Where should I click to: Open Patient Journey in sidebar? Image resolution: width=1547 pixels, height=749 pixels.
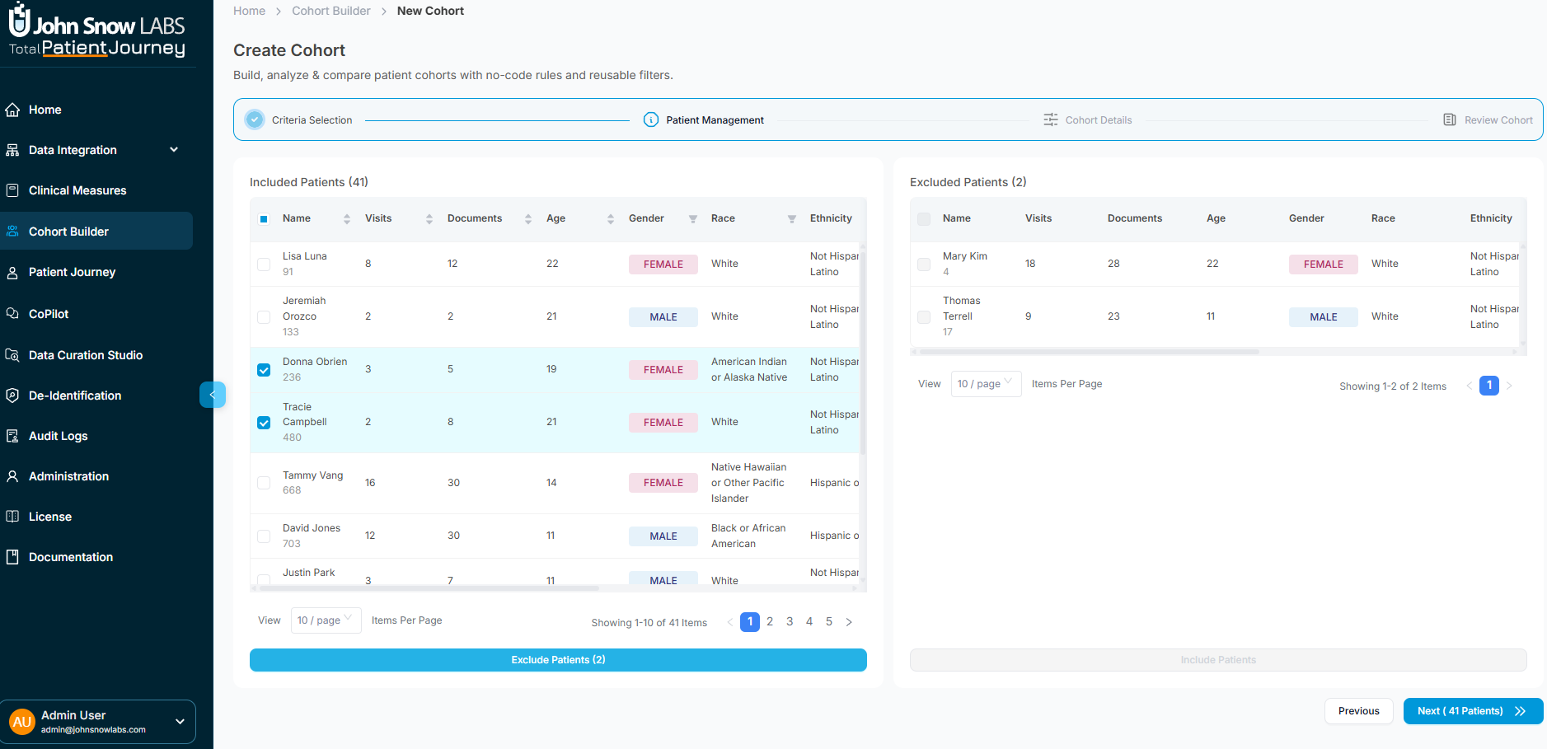point(72,272)
